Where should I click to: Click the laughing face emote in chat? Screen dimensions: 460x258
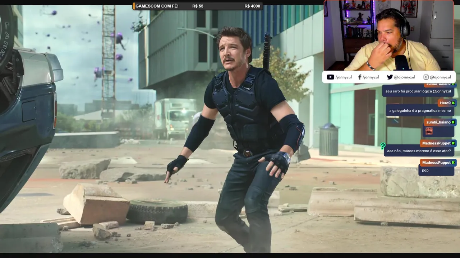point(429,131)
